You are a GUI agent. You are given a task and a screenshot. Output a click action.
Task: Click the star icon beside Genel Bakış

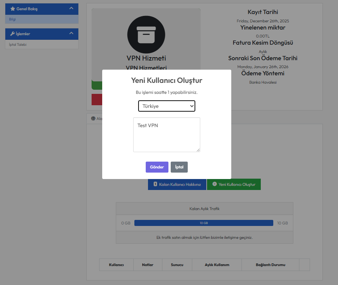click(x=12, y=9)
